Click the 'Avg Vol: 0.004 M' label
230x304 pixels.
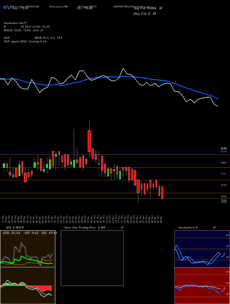point(148,8)
